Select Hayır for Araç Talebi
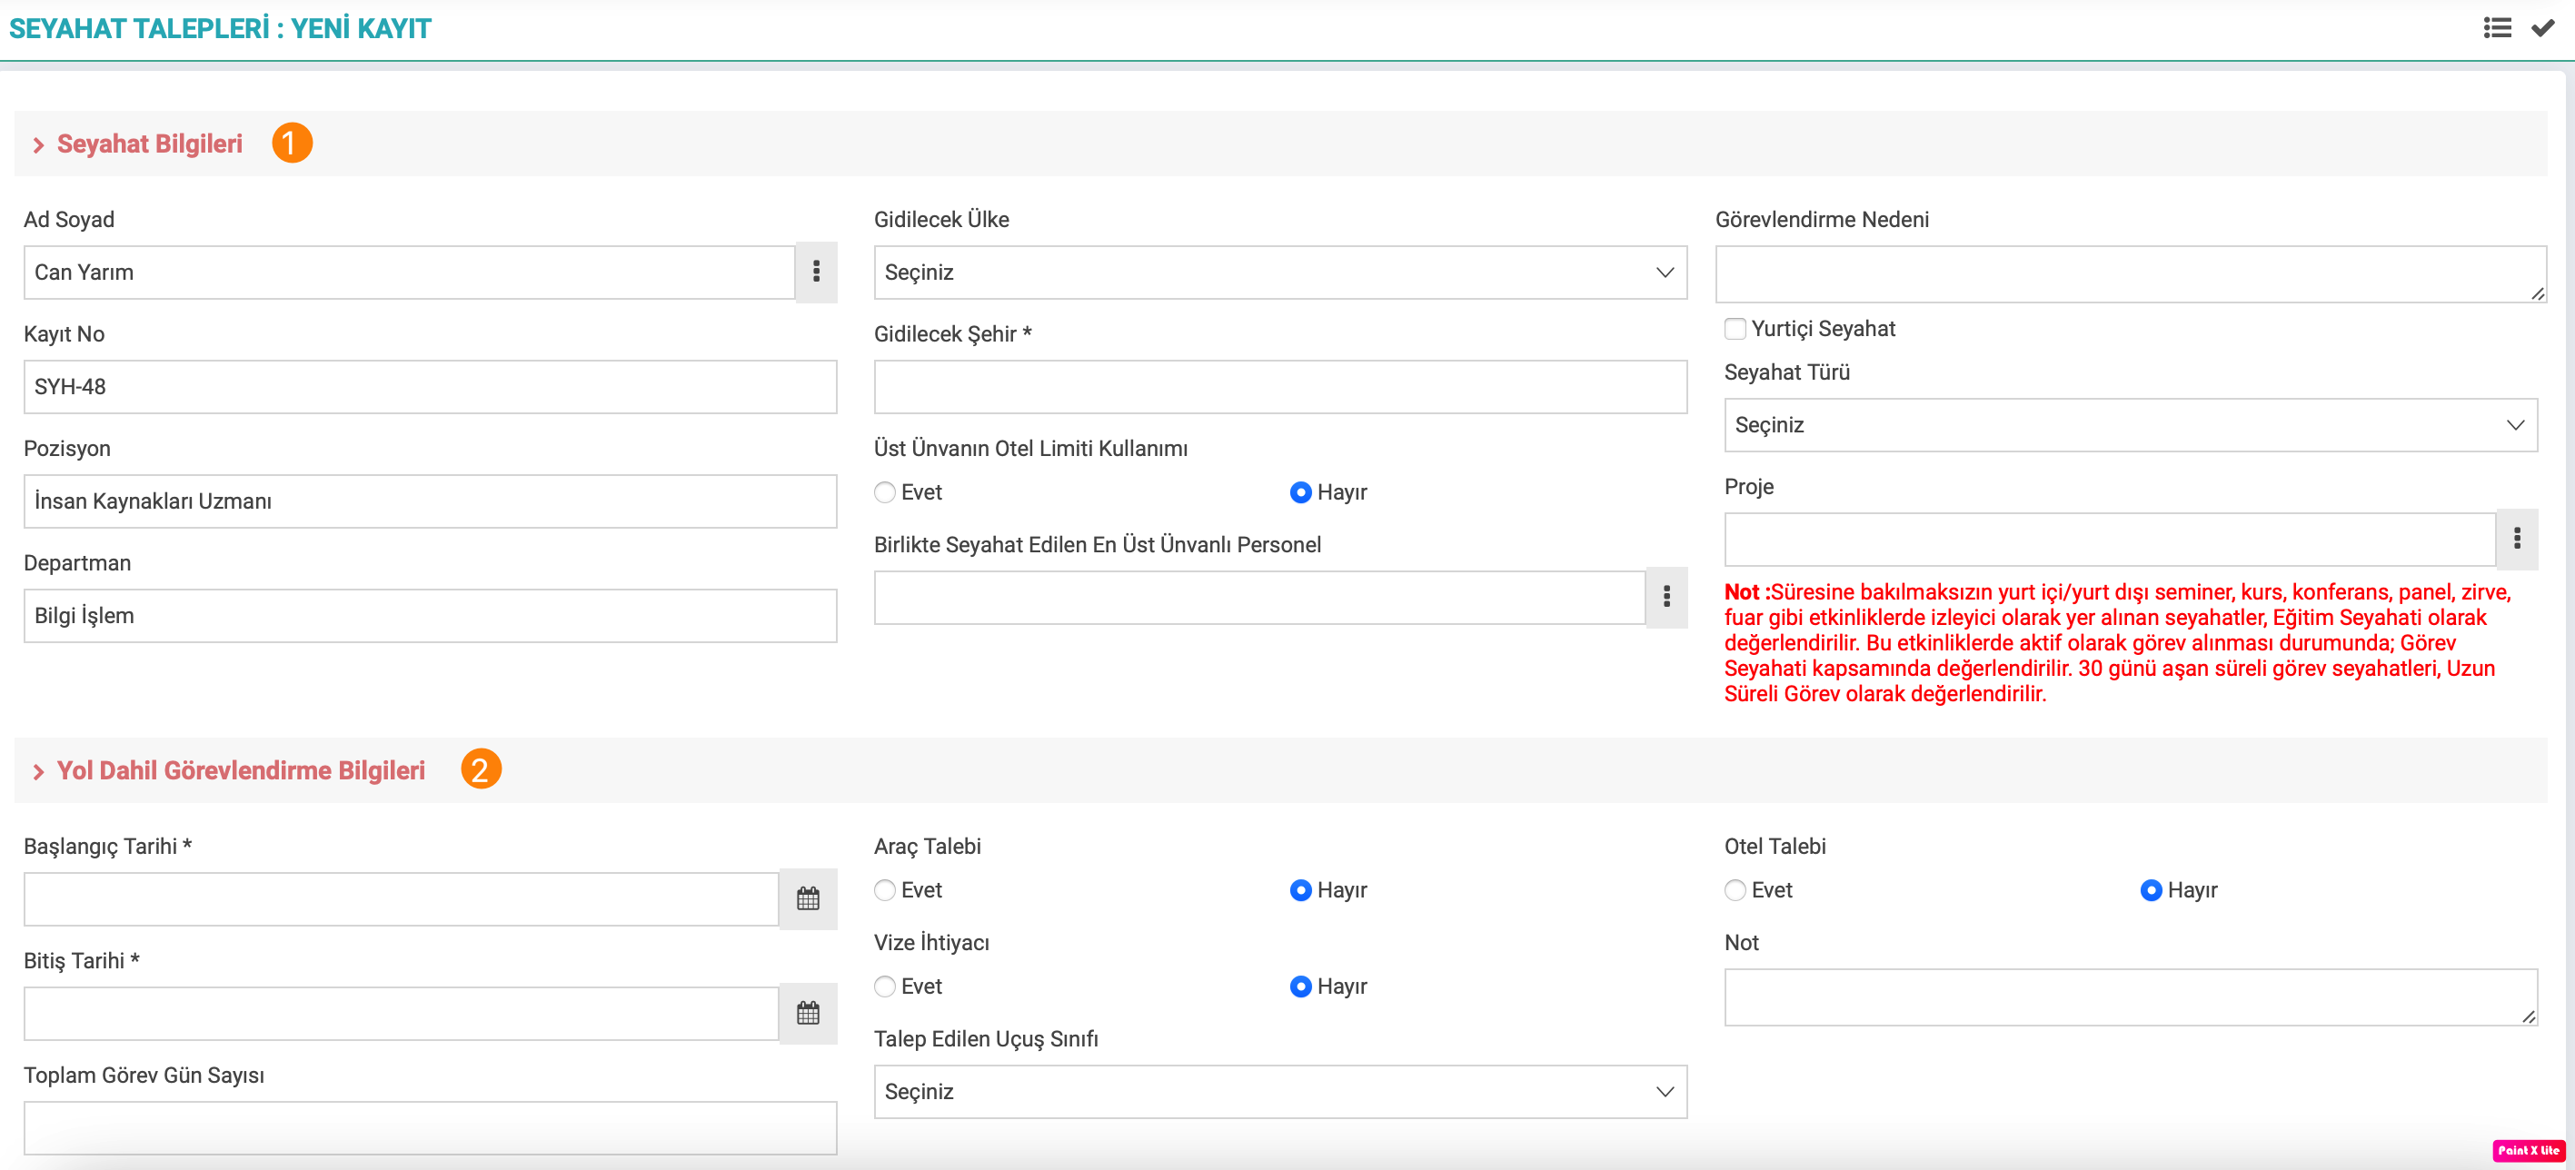 [1300, 890]
